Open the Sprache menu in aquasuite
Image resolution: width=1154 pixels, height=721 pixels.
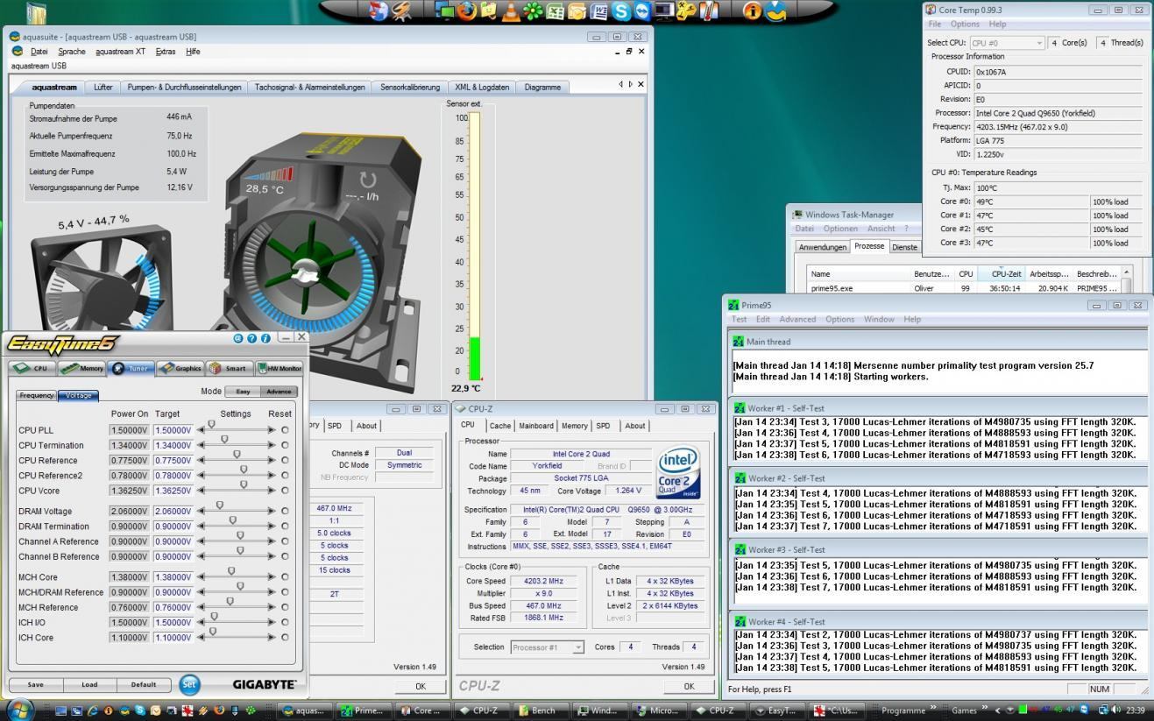pos(72,52)
